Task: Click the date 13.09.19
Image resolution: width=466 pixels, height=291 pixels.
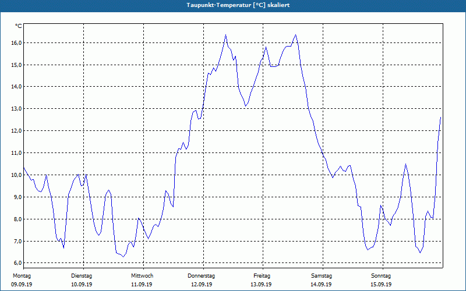Action: 261,285
